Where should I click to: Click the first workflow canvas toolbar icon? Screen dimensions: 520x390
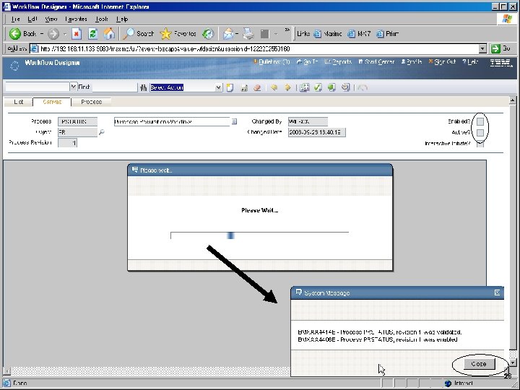pos(304,87)
